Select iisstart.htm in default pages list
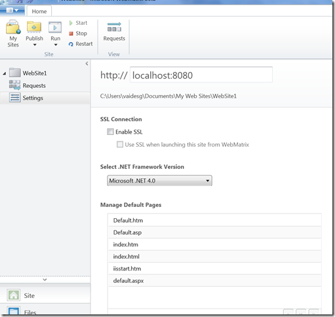The width and height of the screenshot is (335, 317). 215,269
